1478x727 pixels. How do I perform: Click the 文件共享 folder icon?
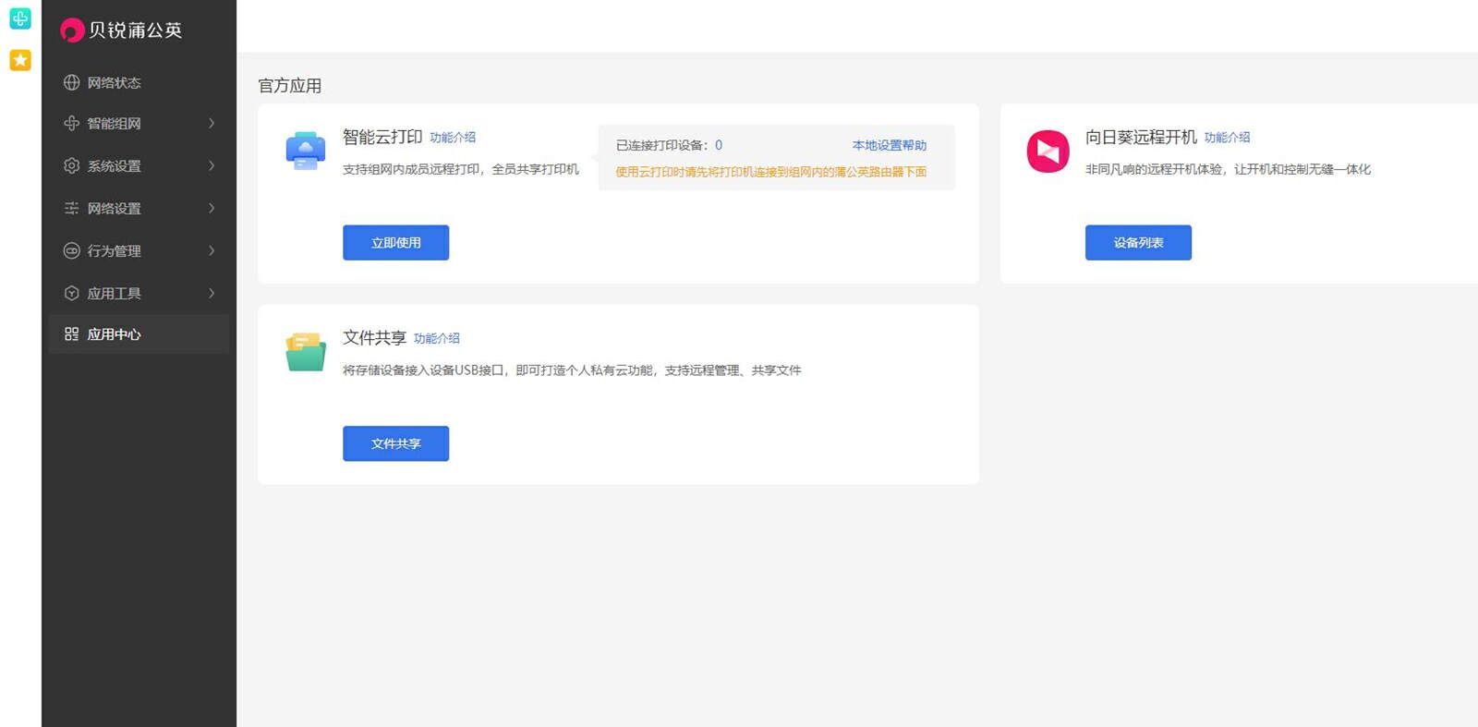point(306,352)
